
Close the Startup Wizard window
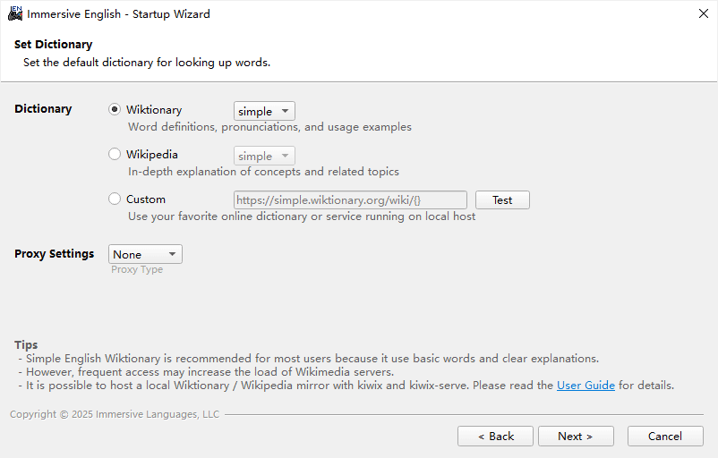(x=704, y=13)
